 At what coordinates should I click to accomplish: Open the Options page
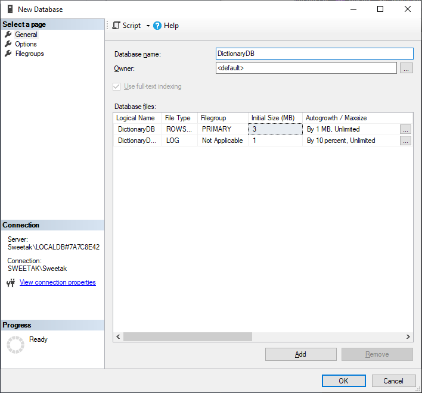click(x=26, y=44)
